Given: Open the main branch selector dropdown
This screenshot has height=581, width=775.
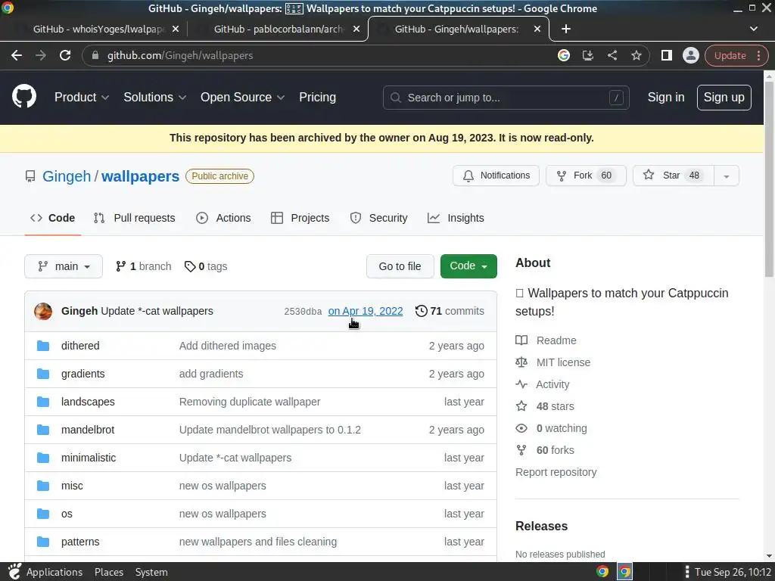Looking at the screenshot, I should pos(64,266).
